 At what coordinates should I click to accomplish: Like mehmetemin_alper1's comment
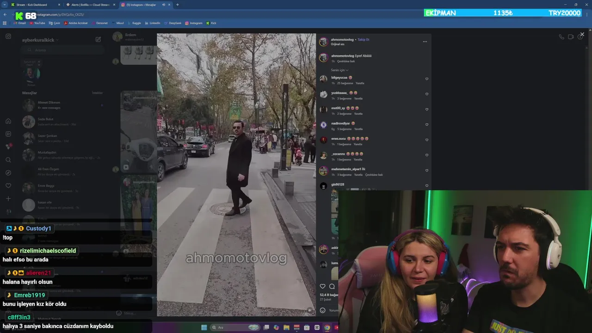pyautogui.click(x=427, y=171)
